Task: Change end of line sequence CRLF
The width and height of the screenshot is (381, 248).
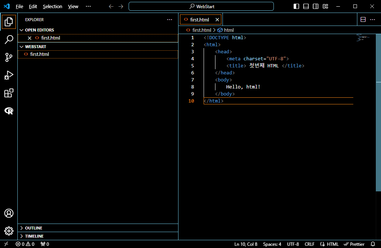Action: point(310,244)
